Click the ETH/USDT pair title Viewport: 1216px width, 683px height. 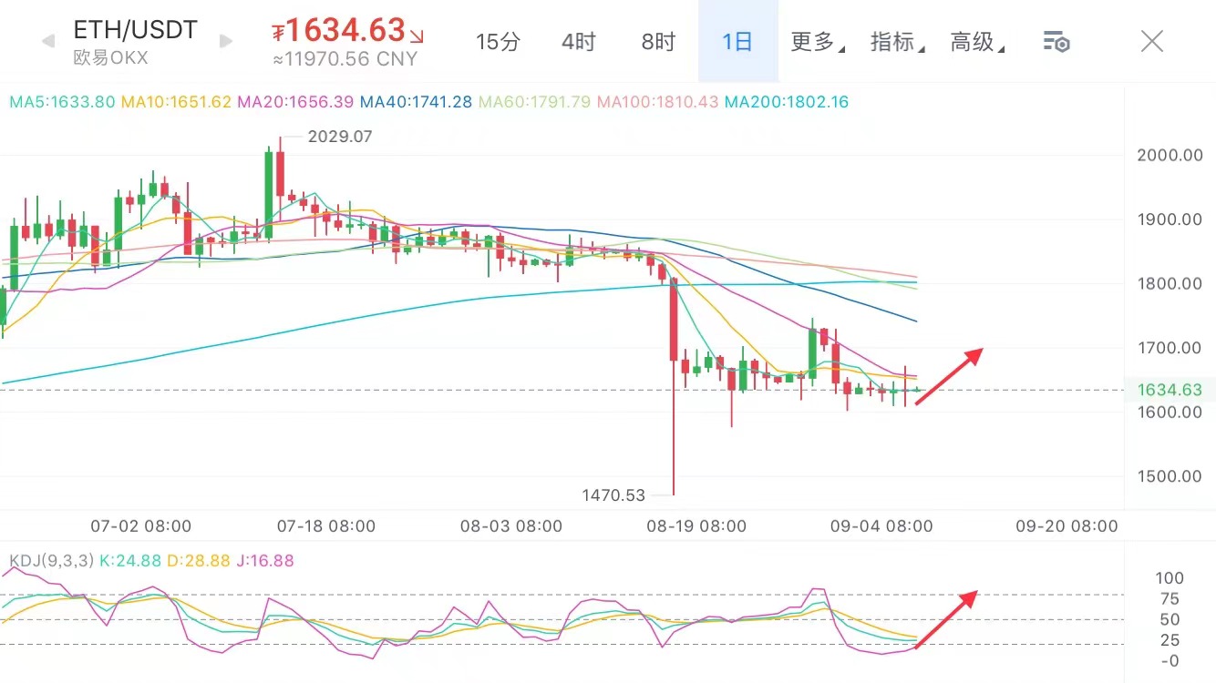click(135, 29)
